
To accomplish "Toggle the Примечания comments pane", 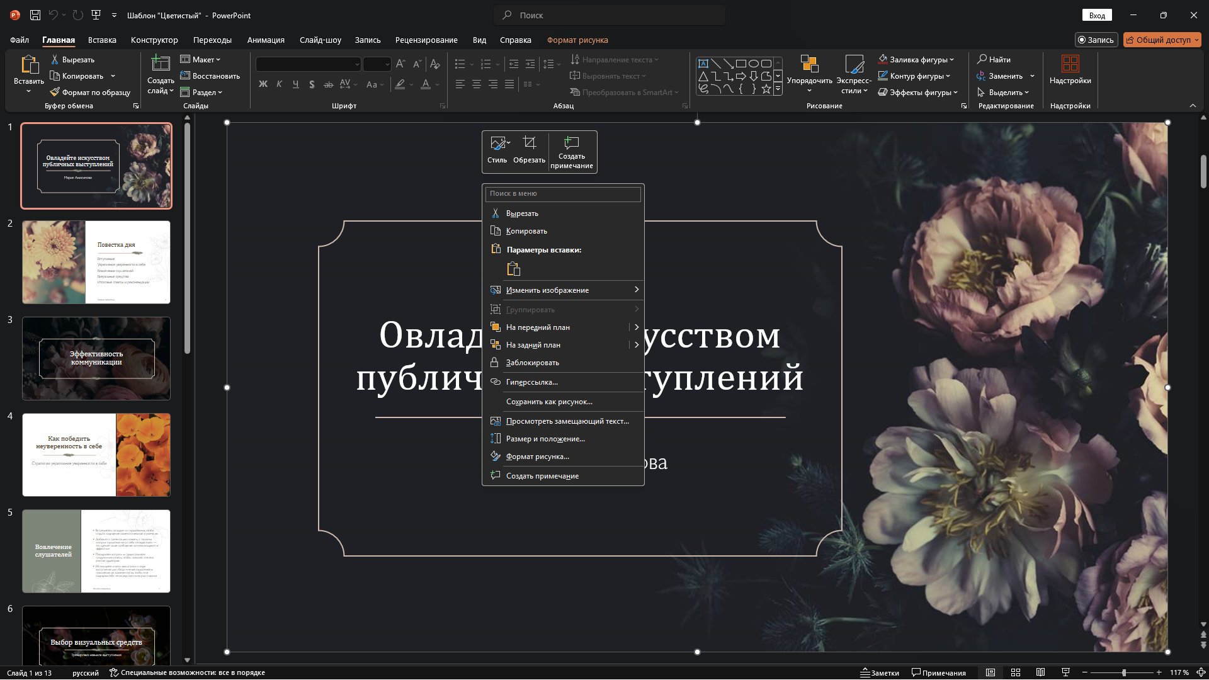I will [x=938, y=672].
